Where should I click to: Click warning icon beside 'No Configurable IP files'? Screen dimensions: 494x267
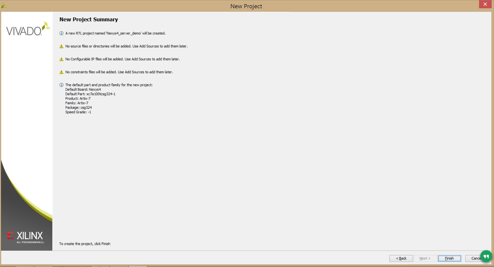[x=61, y=59]
